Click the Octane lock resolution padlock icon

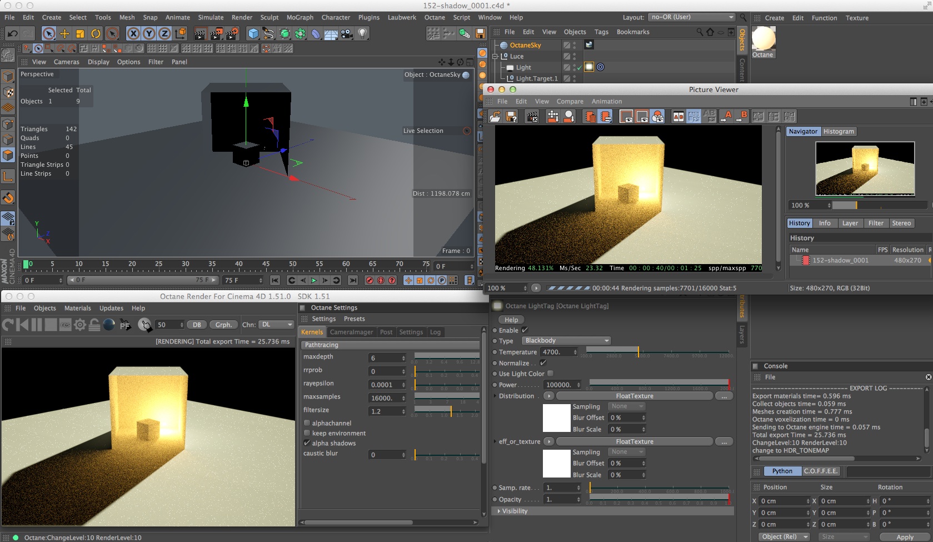pos(94,325)
